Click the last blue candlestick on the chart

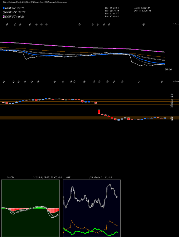click(165, 118)
